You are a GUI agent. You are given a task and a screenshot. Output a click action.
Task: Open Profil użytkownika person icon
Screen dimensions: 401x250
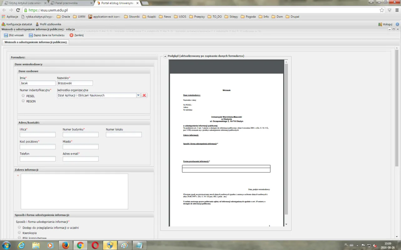point(37,24)
